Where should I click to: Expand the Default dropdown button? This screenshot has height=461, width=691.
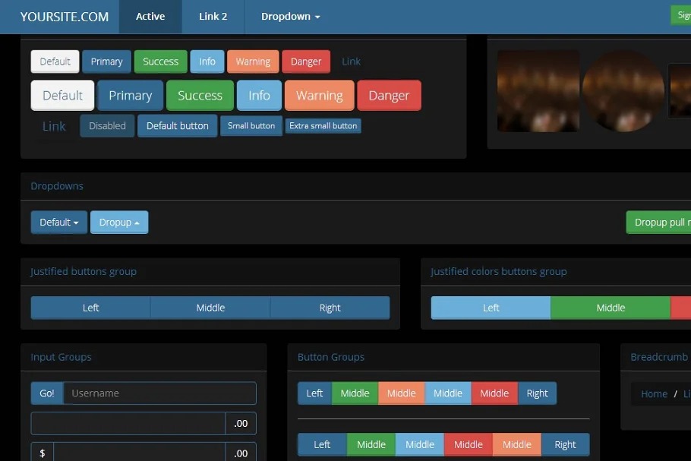59,223
